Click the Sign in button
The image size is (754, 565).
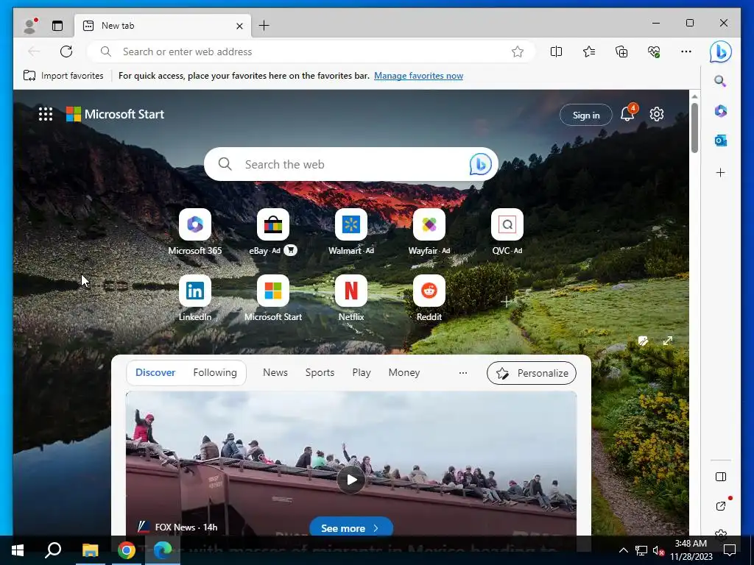[x=585, y=115]
